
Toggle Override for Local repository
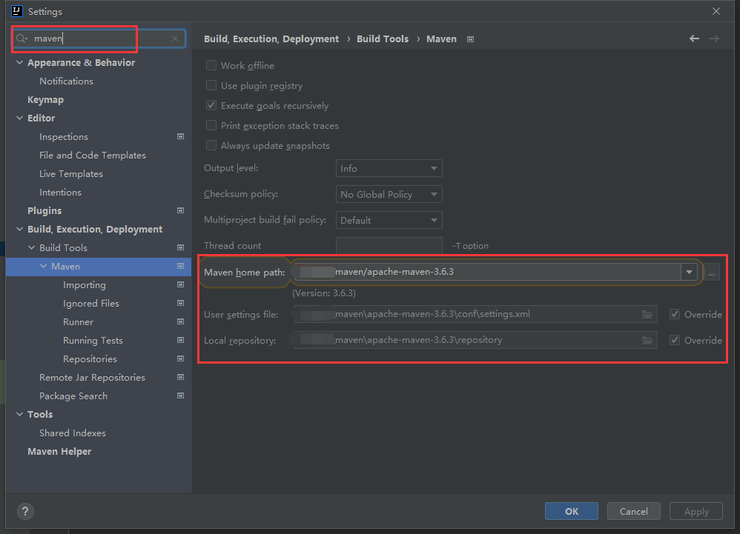(x=675, y=340)
